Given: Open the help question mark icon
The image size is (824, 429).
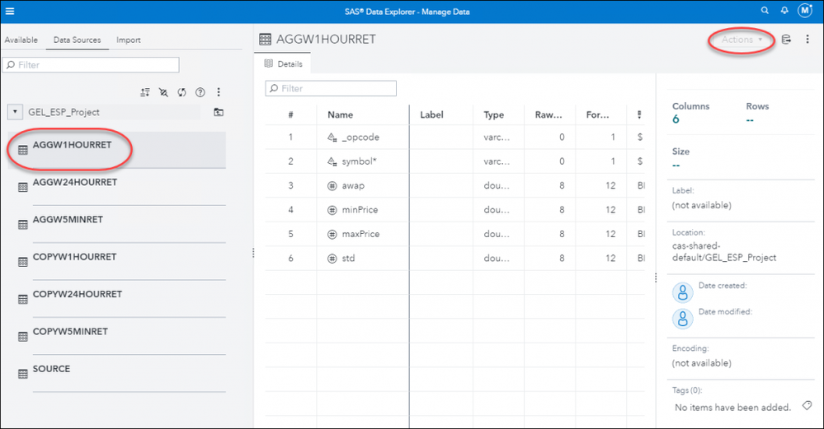Looking at the screenshot, I should pos(200,92).
